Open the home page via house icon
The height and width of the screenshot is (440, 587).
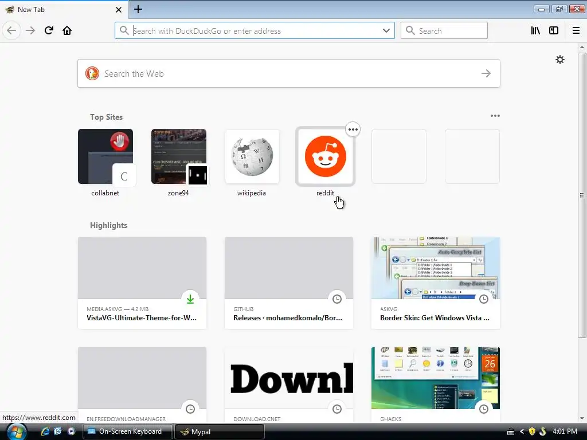coord(67,30)
